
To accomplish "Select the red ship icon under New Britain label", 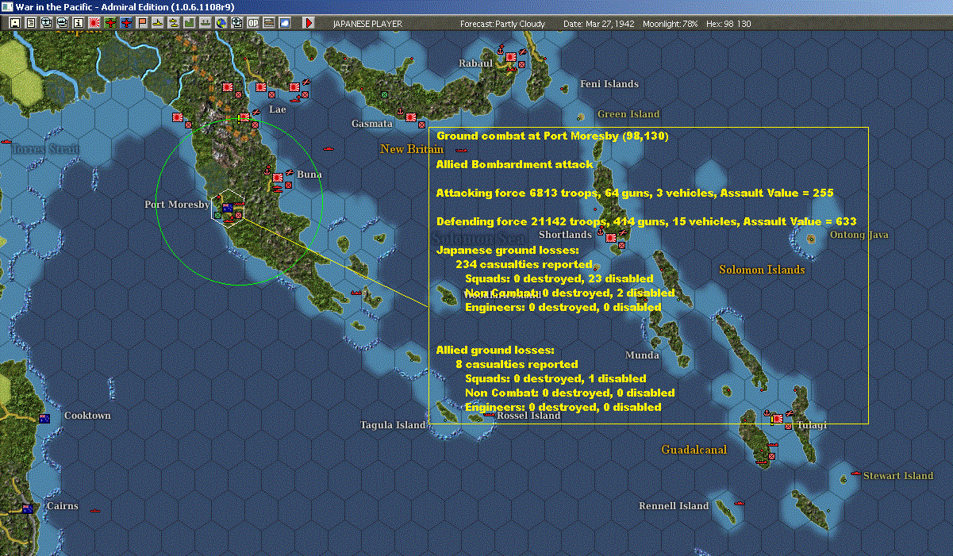I will pos(461,149).
